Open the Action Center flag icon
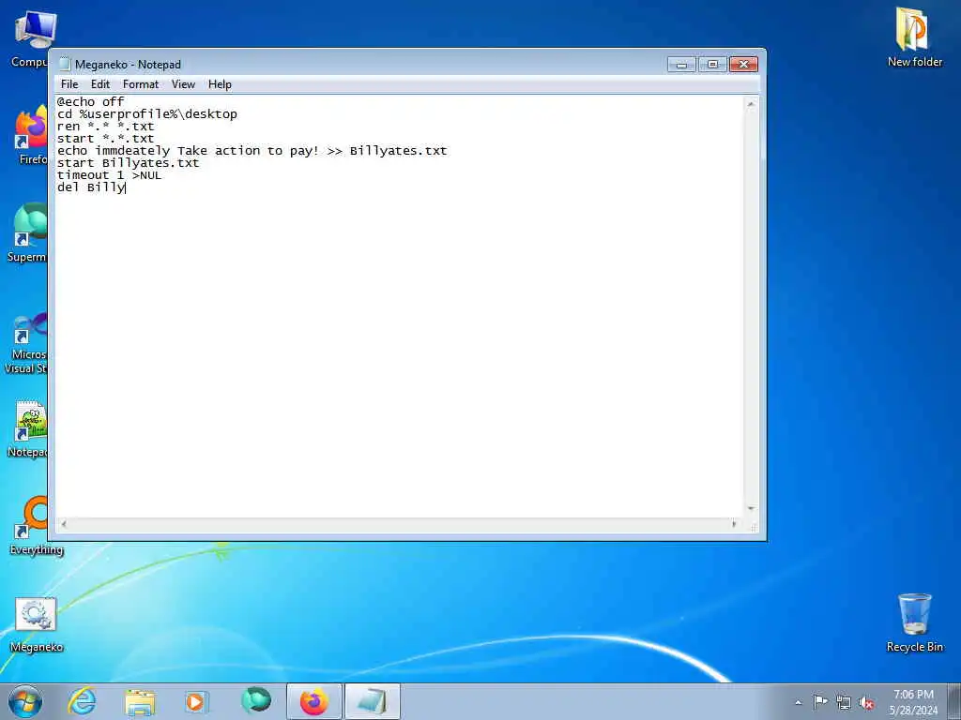 pyautogui.click(x=820, y=701)
